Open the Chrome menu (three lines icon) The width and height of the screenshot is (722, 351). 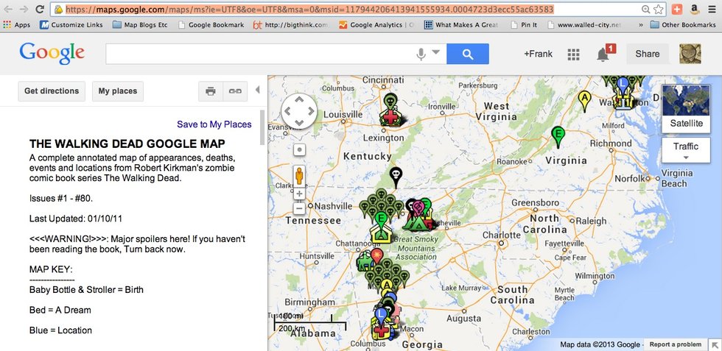[x=712, y=10]
